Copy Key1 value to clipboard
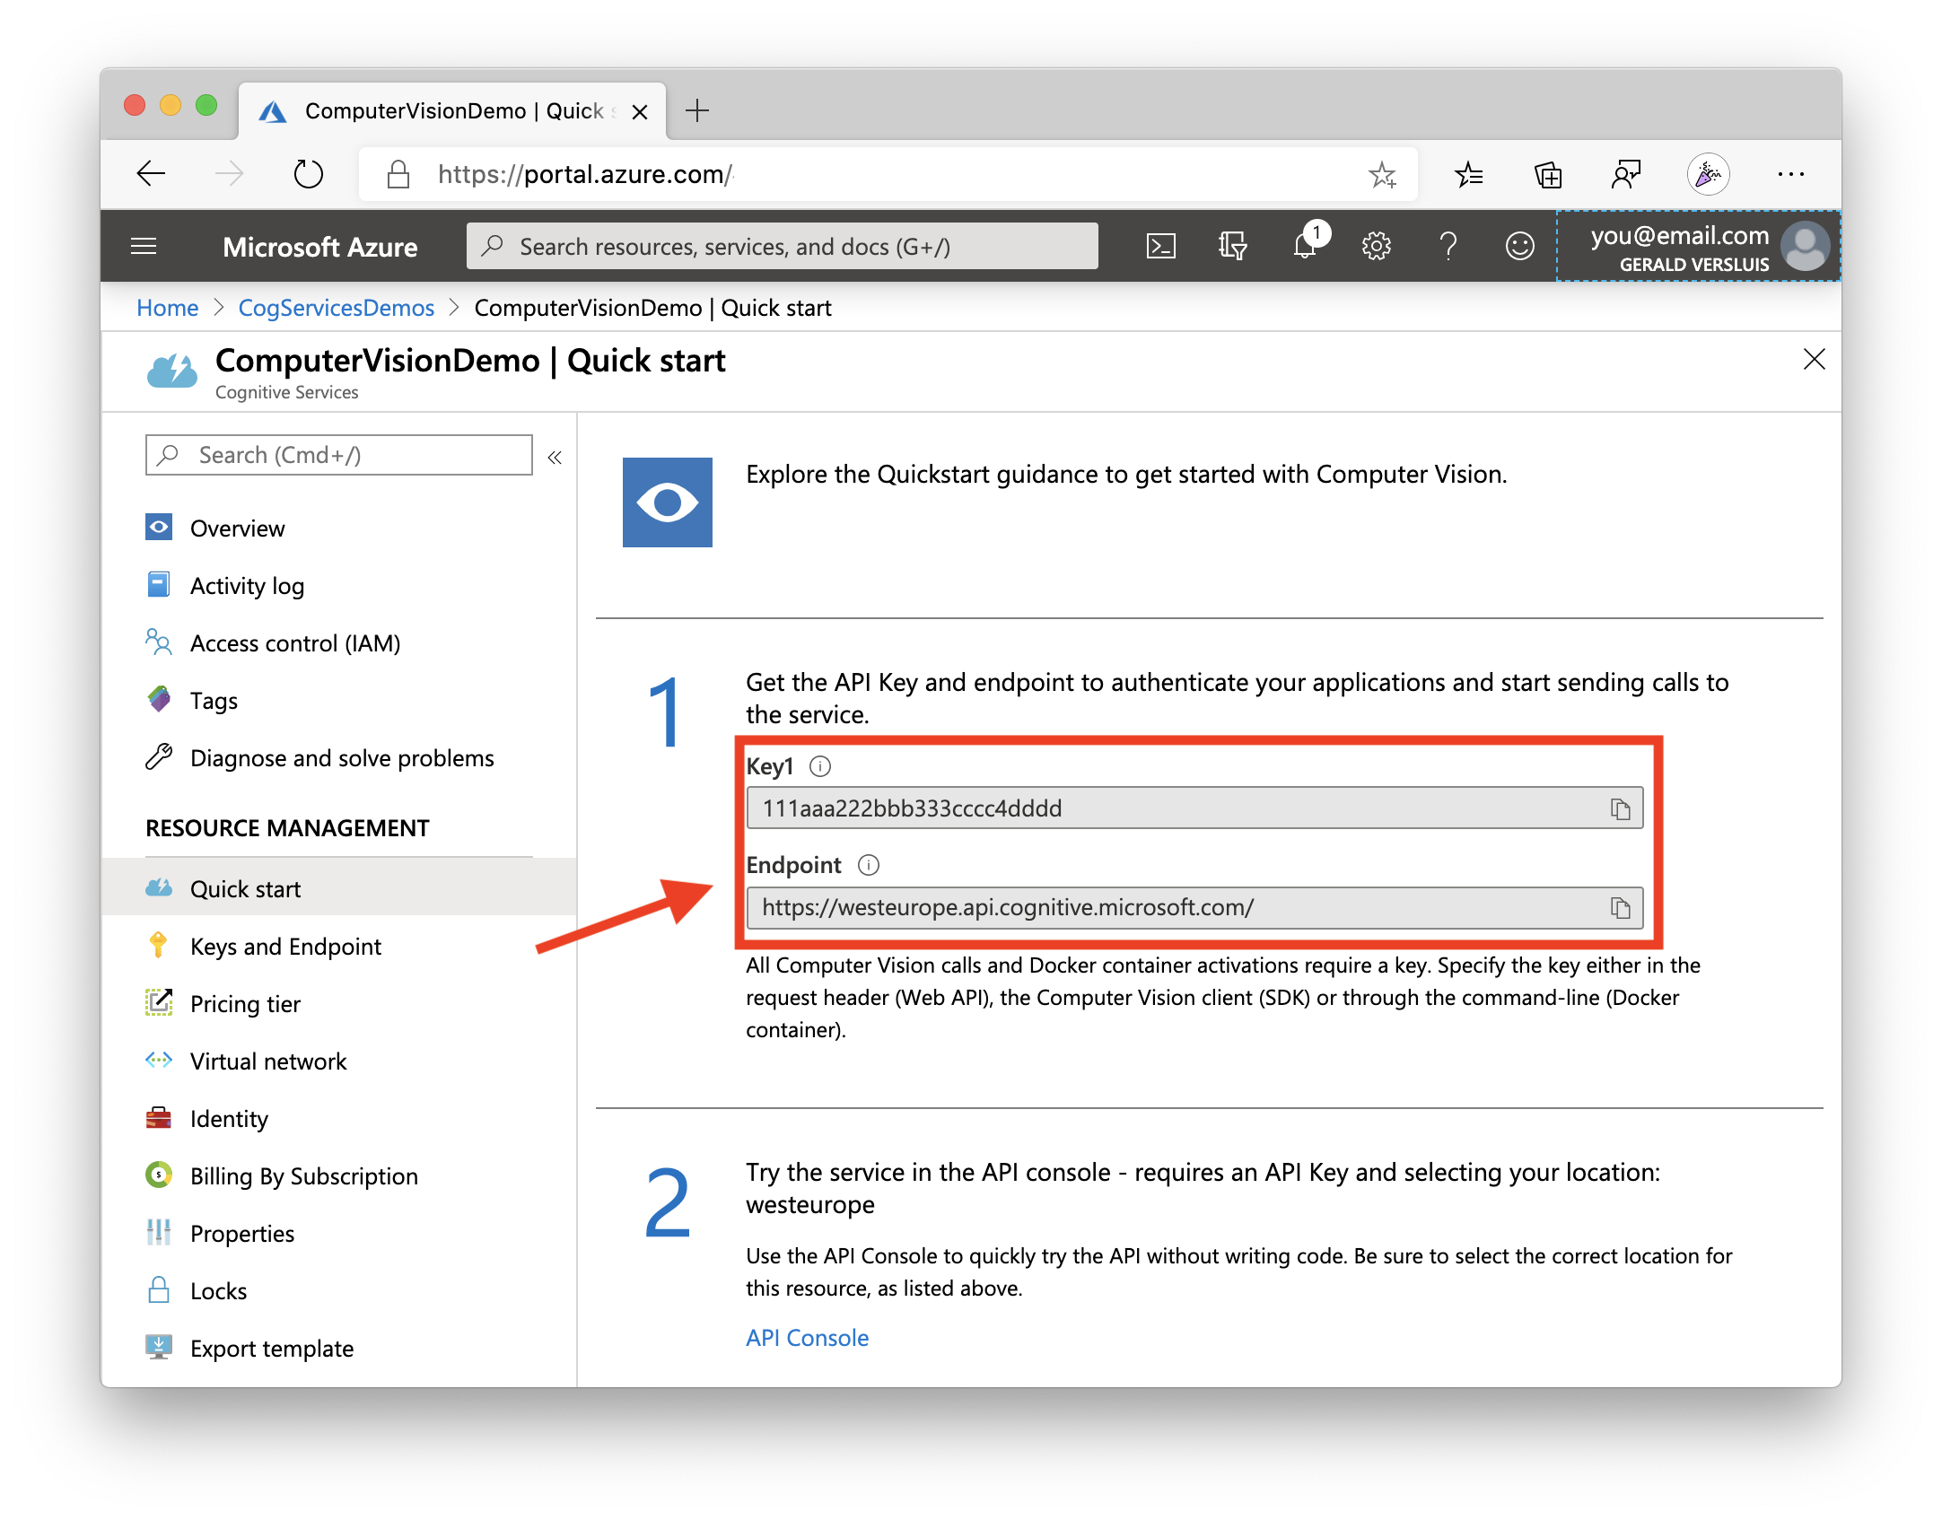This screenshot has height=1520, width=1942. click(x=1620, y=809)
